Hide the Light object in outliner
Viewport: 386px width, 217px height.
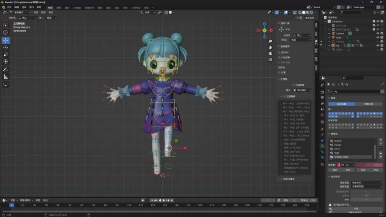pos(377,38)
